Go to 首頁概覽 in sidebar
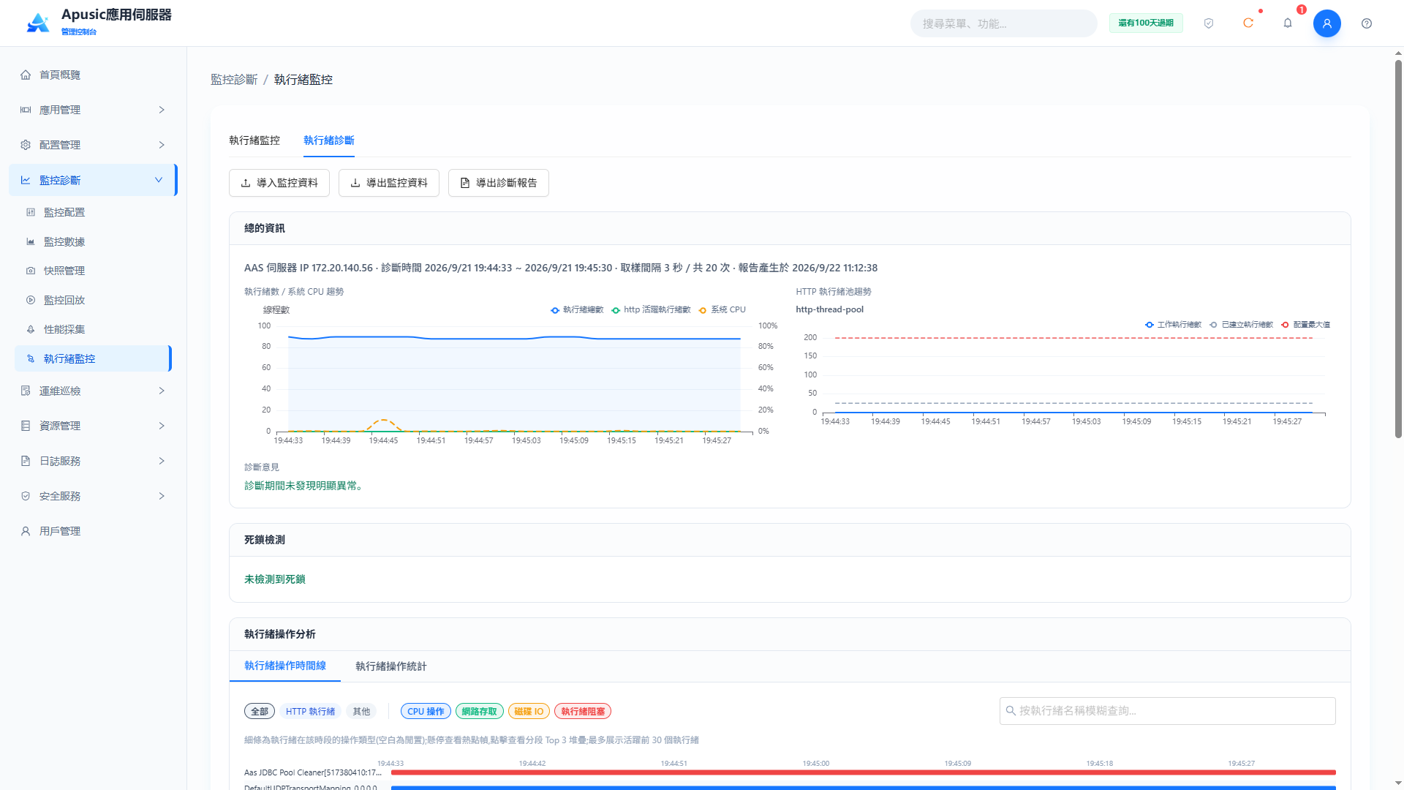Screen dimensions: 1404x790 [x=94, y=75]
